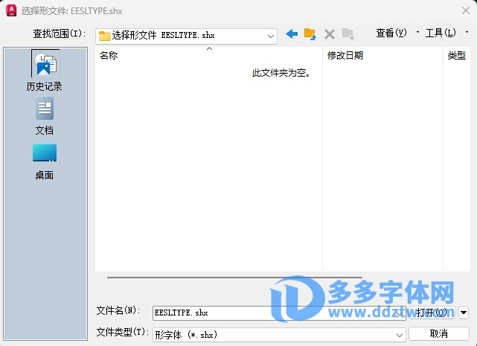Click the Delete X icon
This screenshot has width=477, height=346.
(x=329, y=34)
